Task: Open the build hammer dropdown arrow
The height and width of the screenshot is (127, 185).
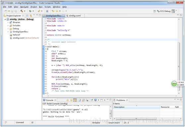Action: 25,11
